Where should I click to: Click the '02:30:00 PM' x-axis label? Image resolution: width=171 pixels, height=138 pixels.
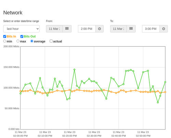(x=94, y=136)
